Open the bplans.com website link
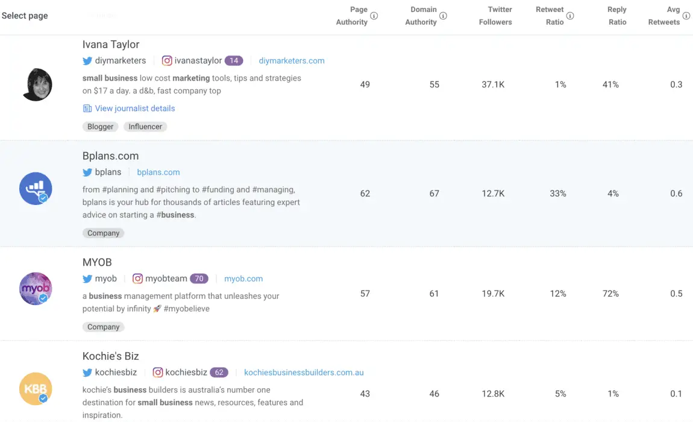Viewport: 693px width, 422px height. pyautogui.click(x=158, y=172)
